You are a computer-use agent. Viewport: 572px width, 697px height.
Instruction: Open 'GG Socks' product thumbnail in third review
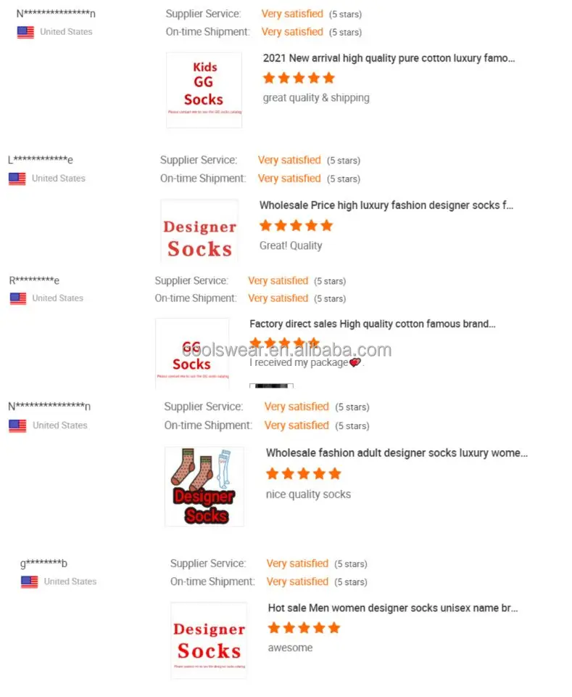[191, 353]
